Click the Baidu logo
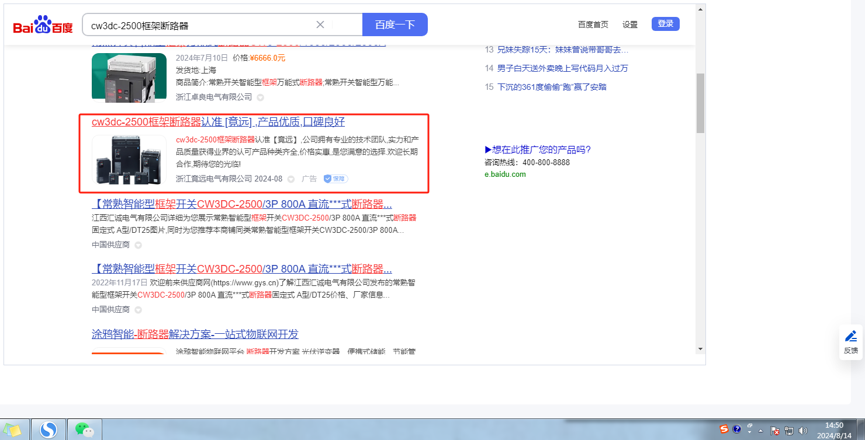865x440 pixels. (x=43, y=27)
